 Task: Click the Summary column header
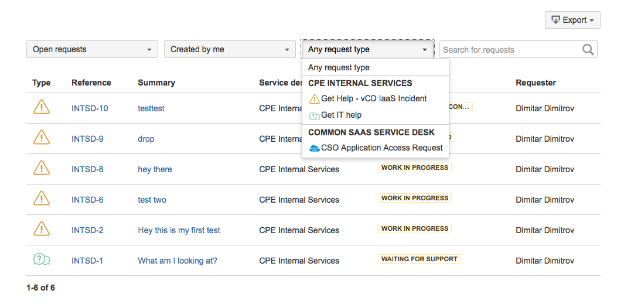pos(156,83)
